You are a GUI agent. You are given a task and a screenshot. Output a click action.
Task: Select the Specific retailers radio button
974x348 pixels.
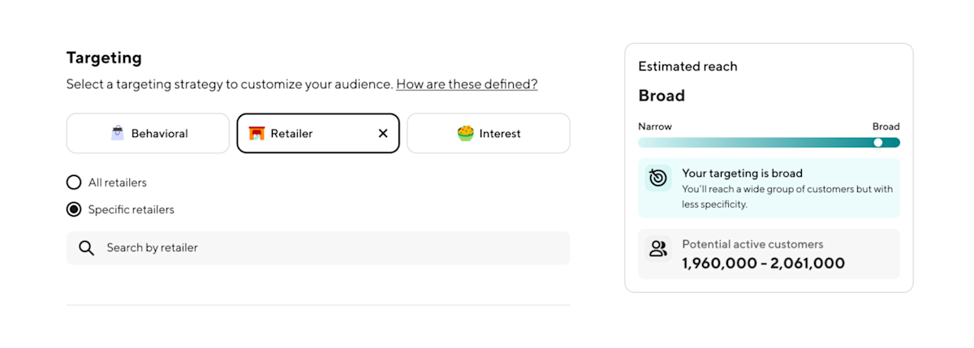[x=74, y=209]
